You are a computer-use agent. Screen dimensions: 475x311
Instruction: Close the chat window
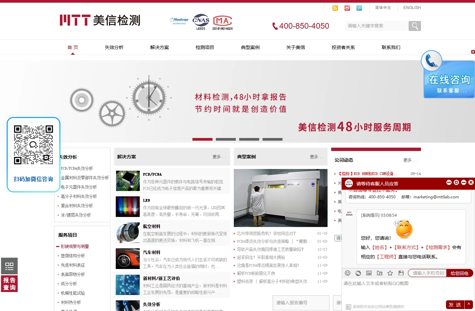(471, 182)
